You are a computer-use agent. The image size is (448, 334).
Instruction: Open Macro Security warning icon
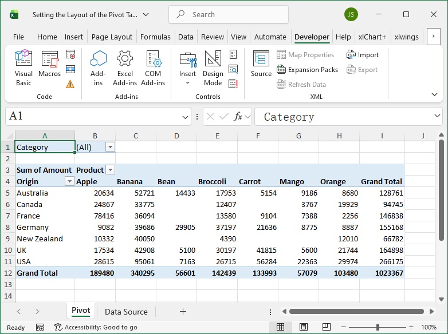[70, 84]
